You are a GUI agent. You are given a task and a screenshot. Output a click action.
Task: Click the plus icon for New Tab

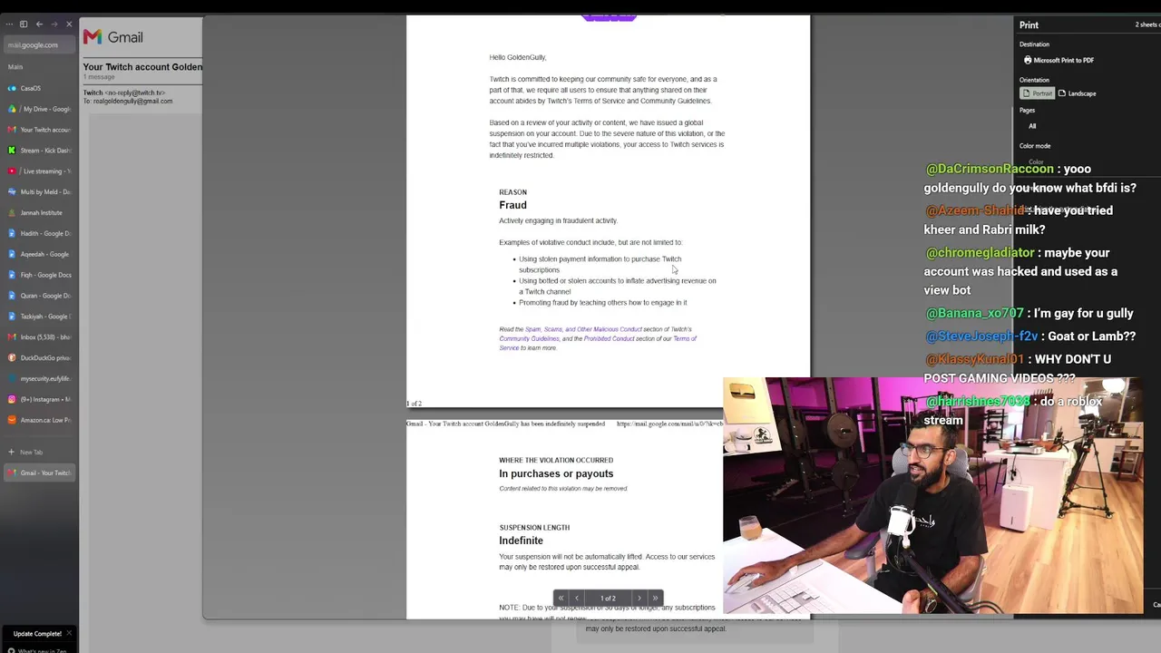[x=11, y=452]
